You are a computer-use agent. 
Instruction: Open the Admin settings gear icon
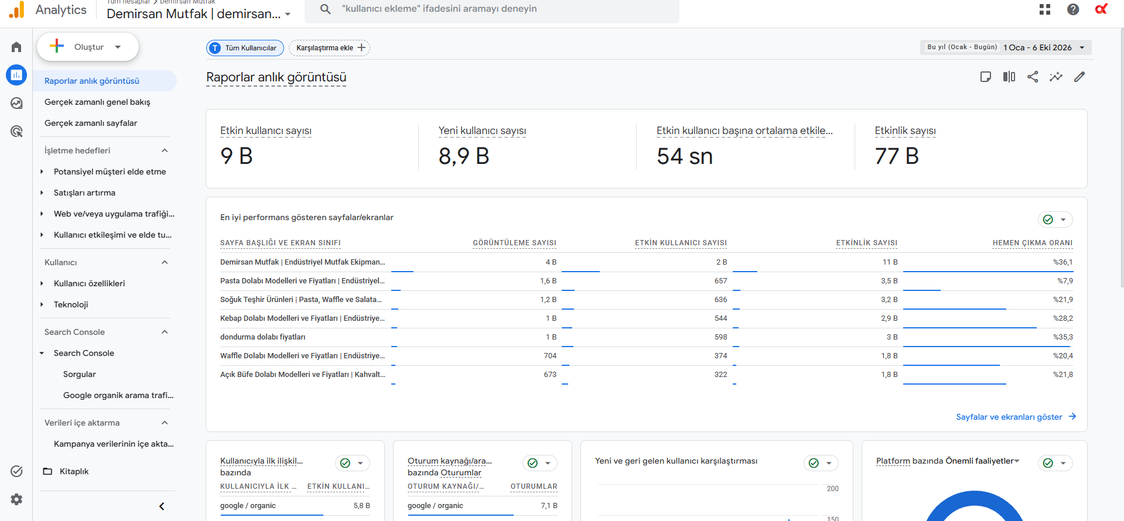(16, 499)
